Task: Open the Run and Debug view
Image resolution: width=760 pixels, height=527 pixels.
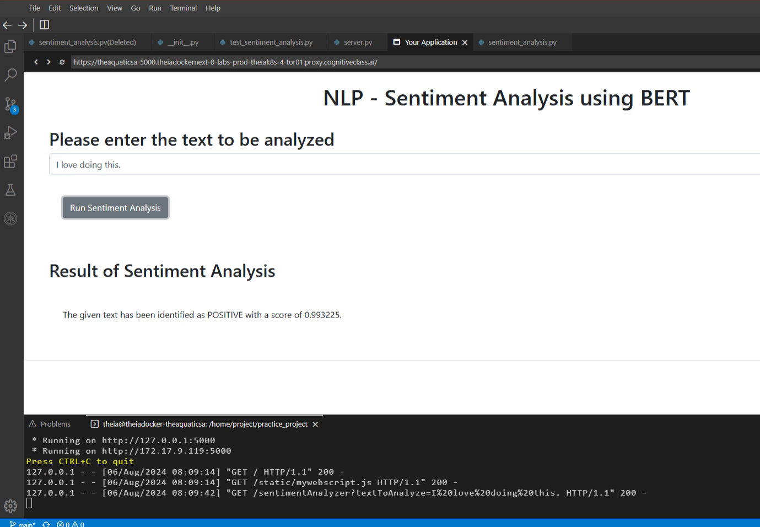Action: [x=10, y=133]
